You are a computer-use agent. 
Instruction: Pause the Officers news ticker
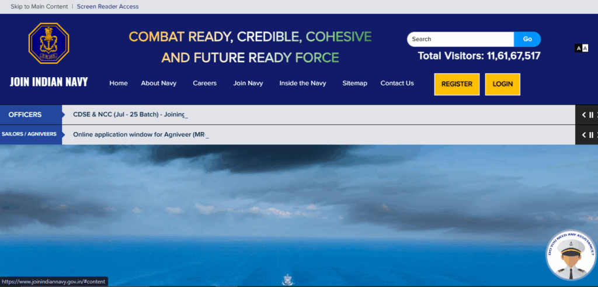591,115
